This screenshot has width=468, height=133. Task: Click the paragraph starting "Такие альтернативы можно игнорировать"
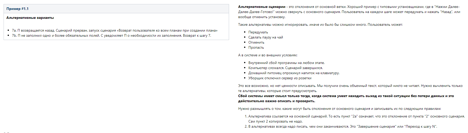click(x=320, y=25)
